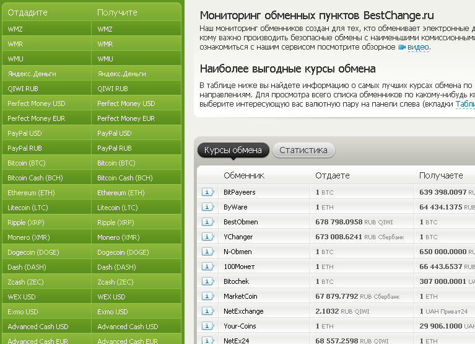This screenshot has height=344, width=475.
Task: Open info icon for NetExchange row
Action: coord(208,311)
